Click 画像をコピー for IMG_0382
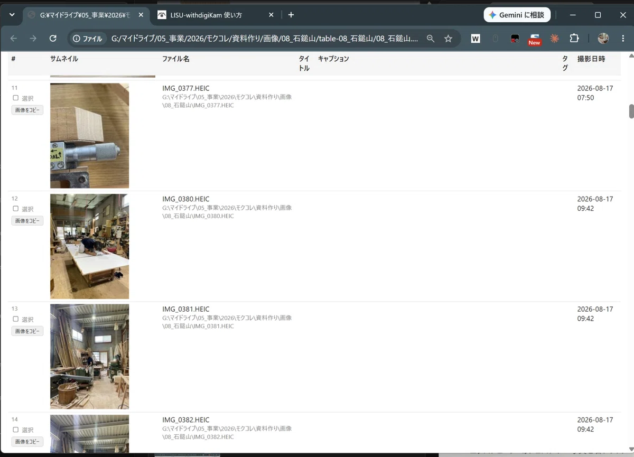Image resolution: width=634 pixels, height=457 pixels. (x=27, y=442)
